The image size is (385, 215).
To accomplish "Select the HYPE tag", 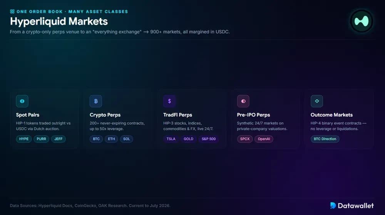I will [x=24, y=139].
